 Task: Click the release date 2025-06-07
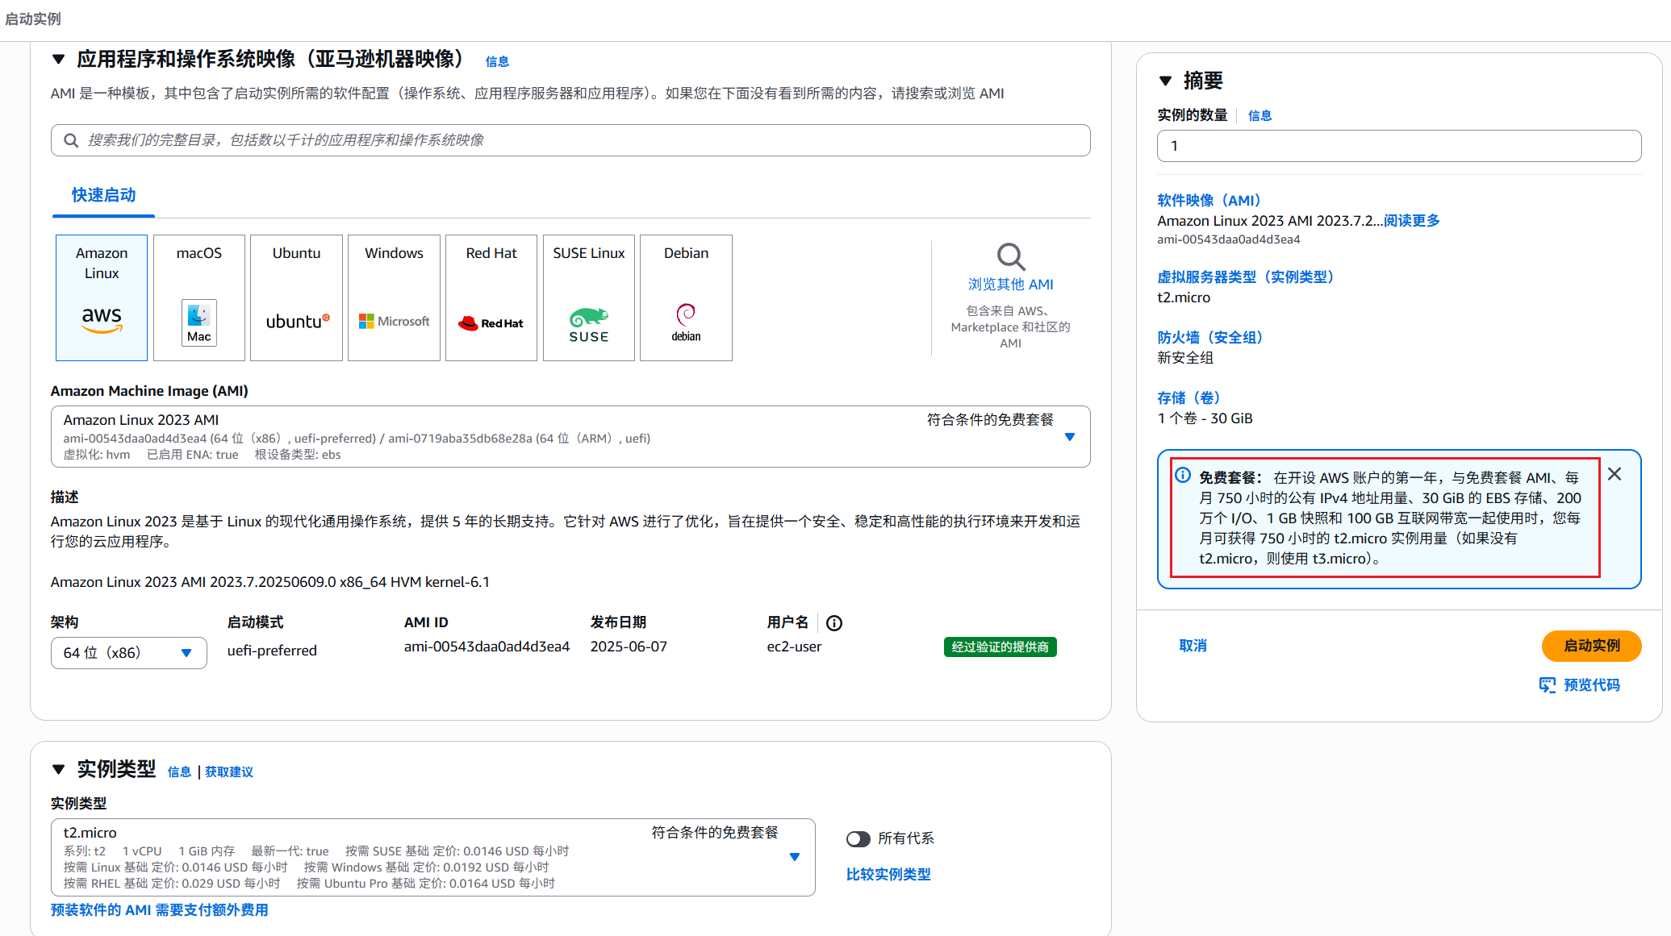tap(629, 647)
